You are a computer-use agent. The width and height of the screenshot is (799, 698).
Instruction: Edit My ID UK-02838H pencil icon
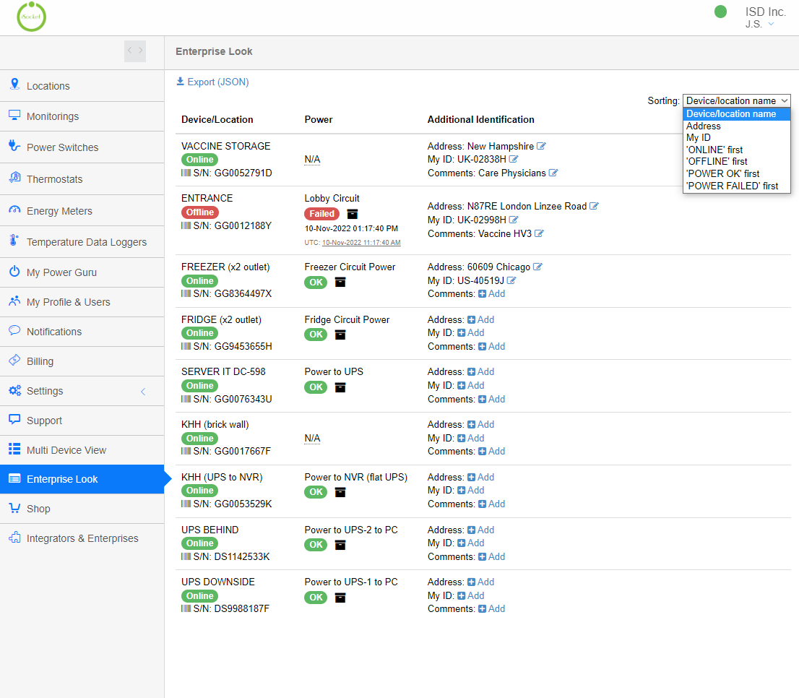(514, 160)
